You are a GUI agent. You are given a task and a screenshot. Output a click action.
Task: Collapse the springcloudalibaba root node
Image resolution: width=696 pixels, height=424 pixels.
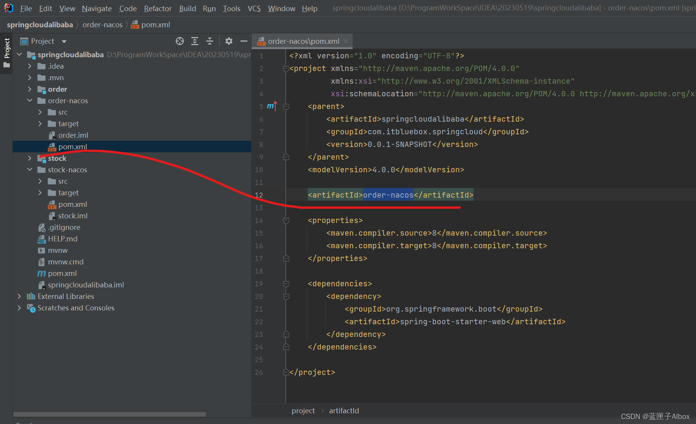tap(19, 54)
